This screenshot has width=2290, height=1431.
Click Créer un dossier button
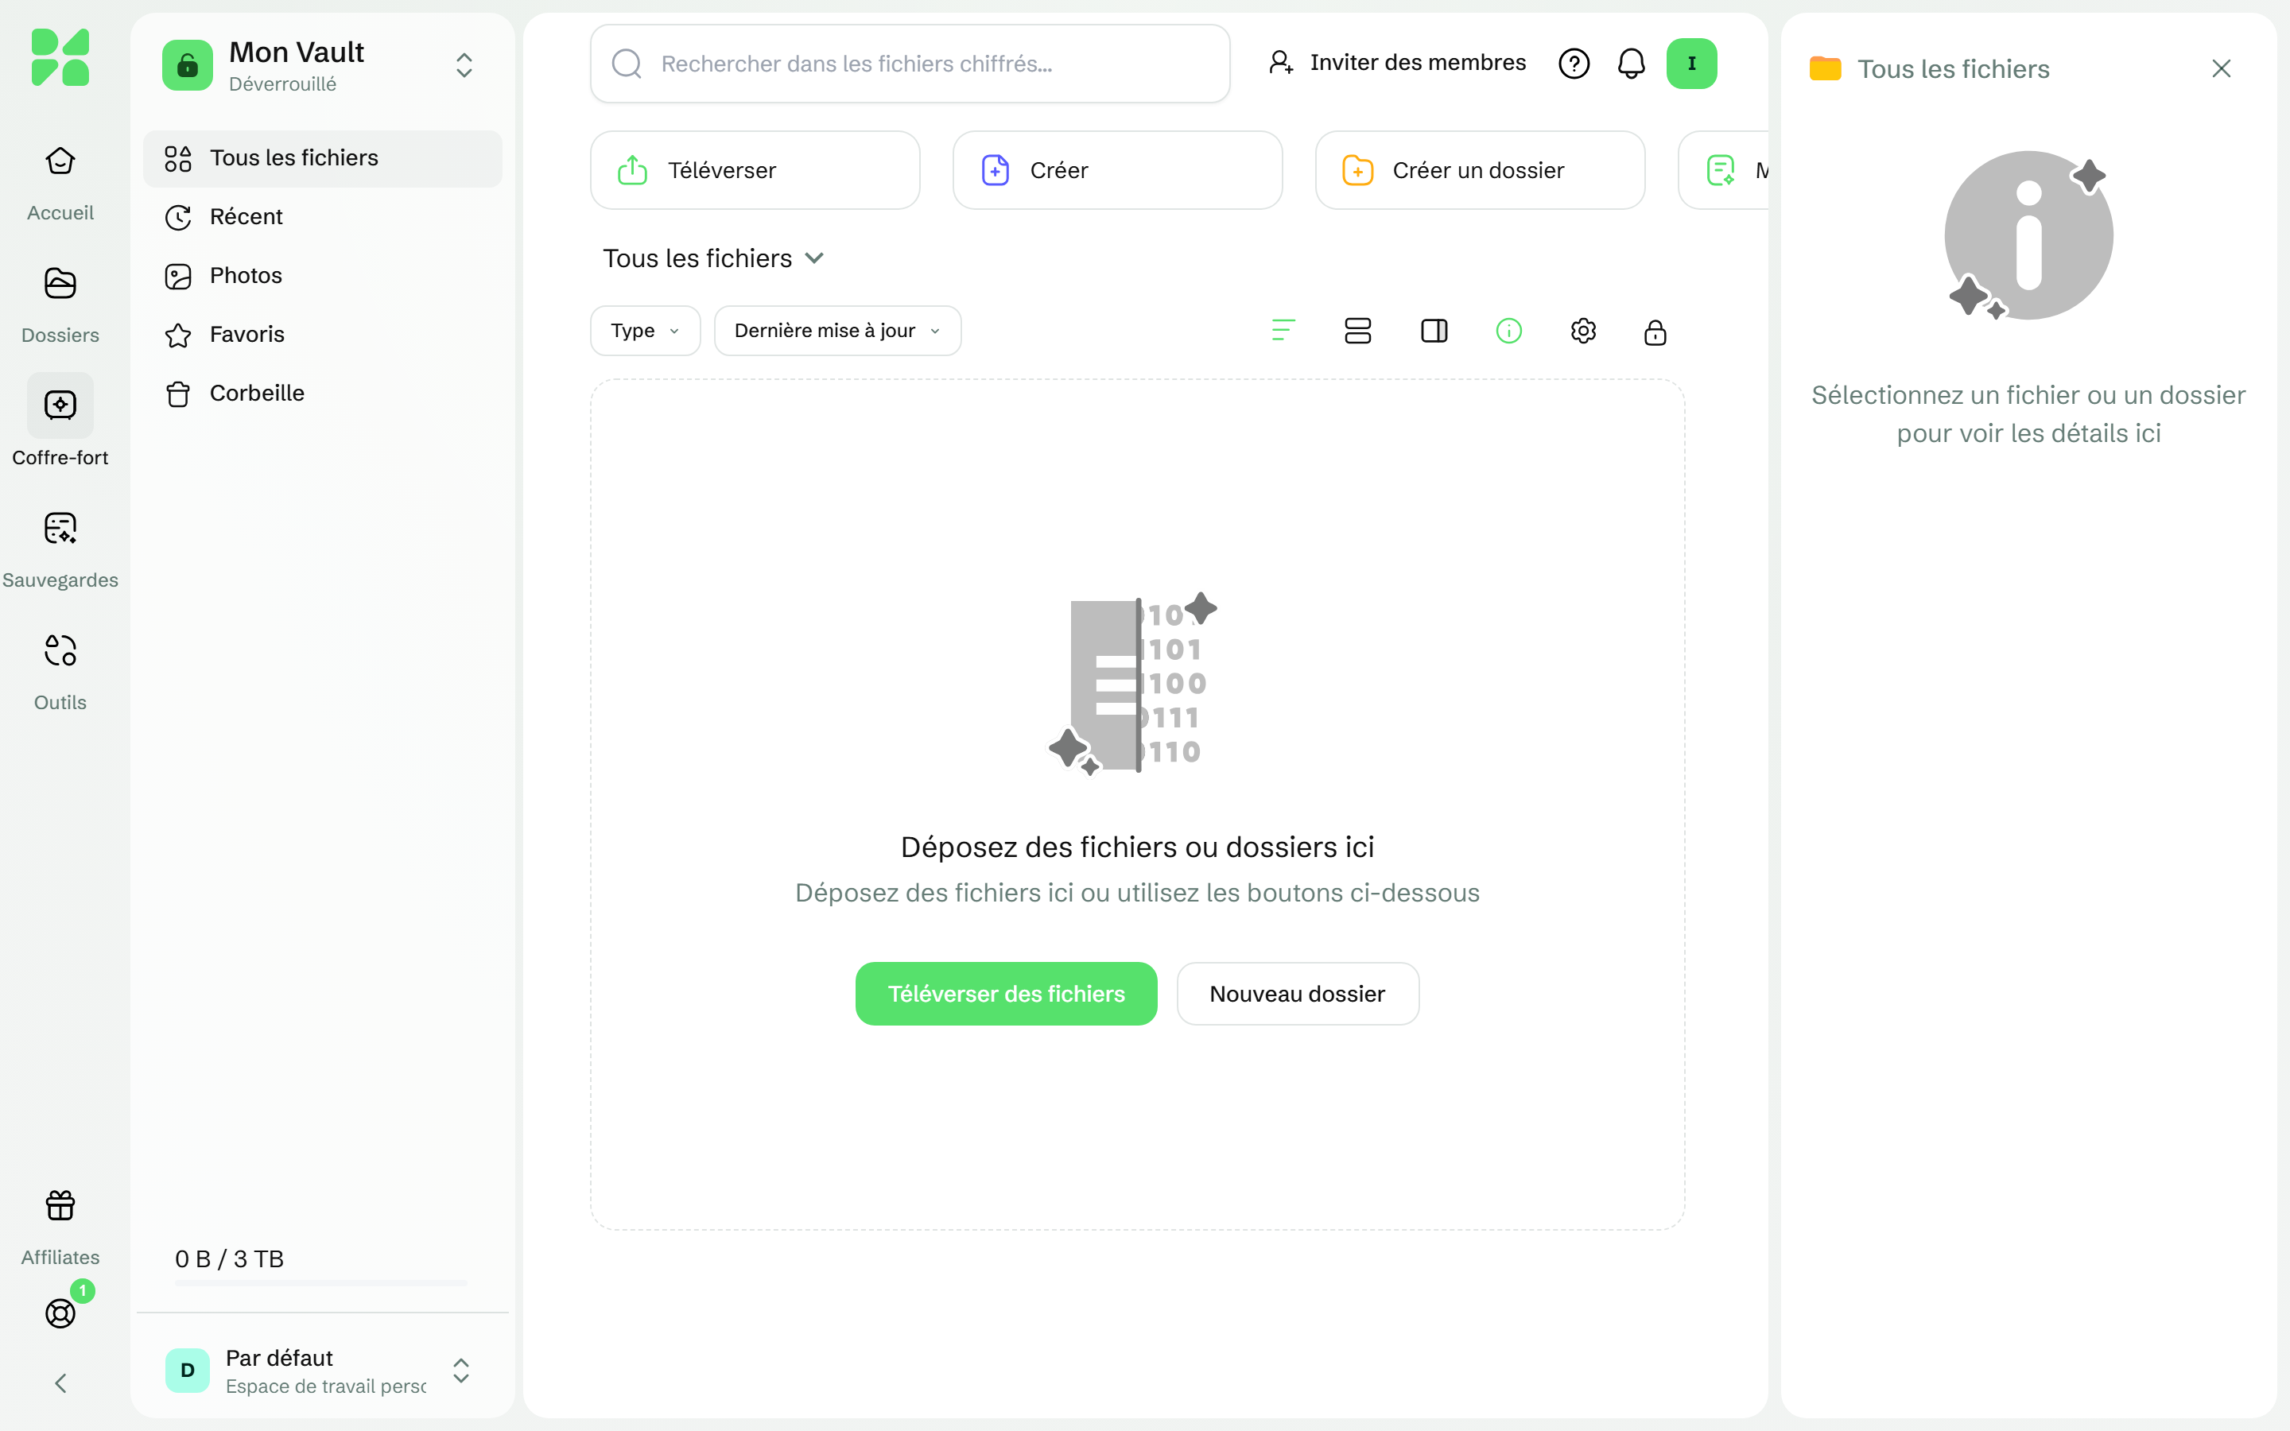1480,170
